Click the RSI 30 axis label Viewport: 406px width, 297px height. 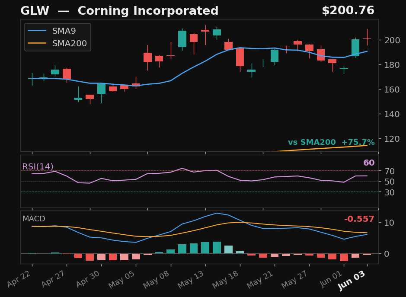pyautogui.click(x=390, y=192)
